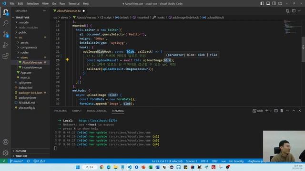Open the File menu
This screenshot has width=305, height=171.
[12, 3]
